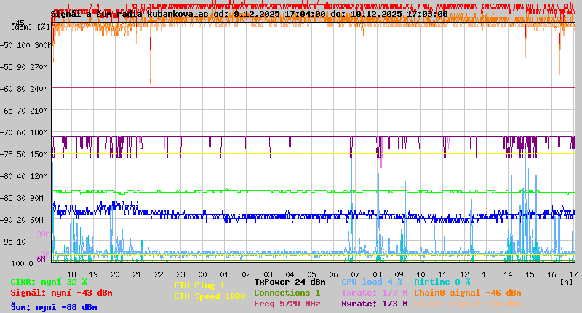The height and width of the screenshot is (313, 582).
Task: Click hour label '23' on the time axis
Action: click(180, 274)
